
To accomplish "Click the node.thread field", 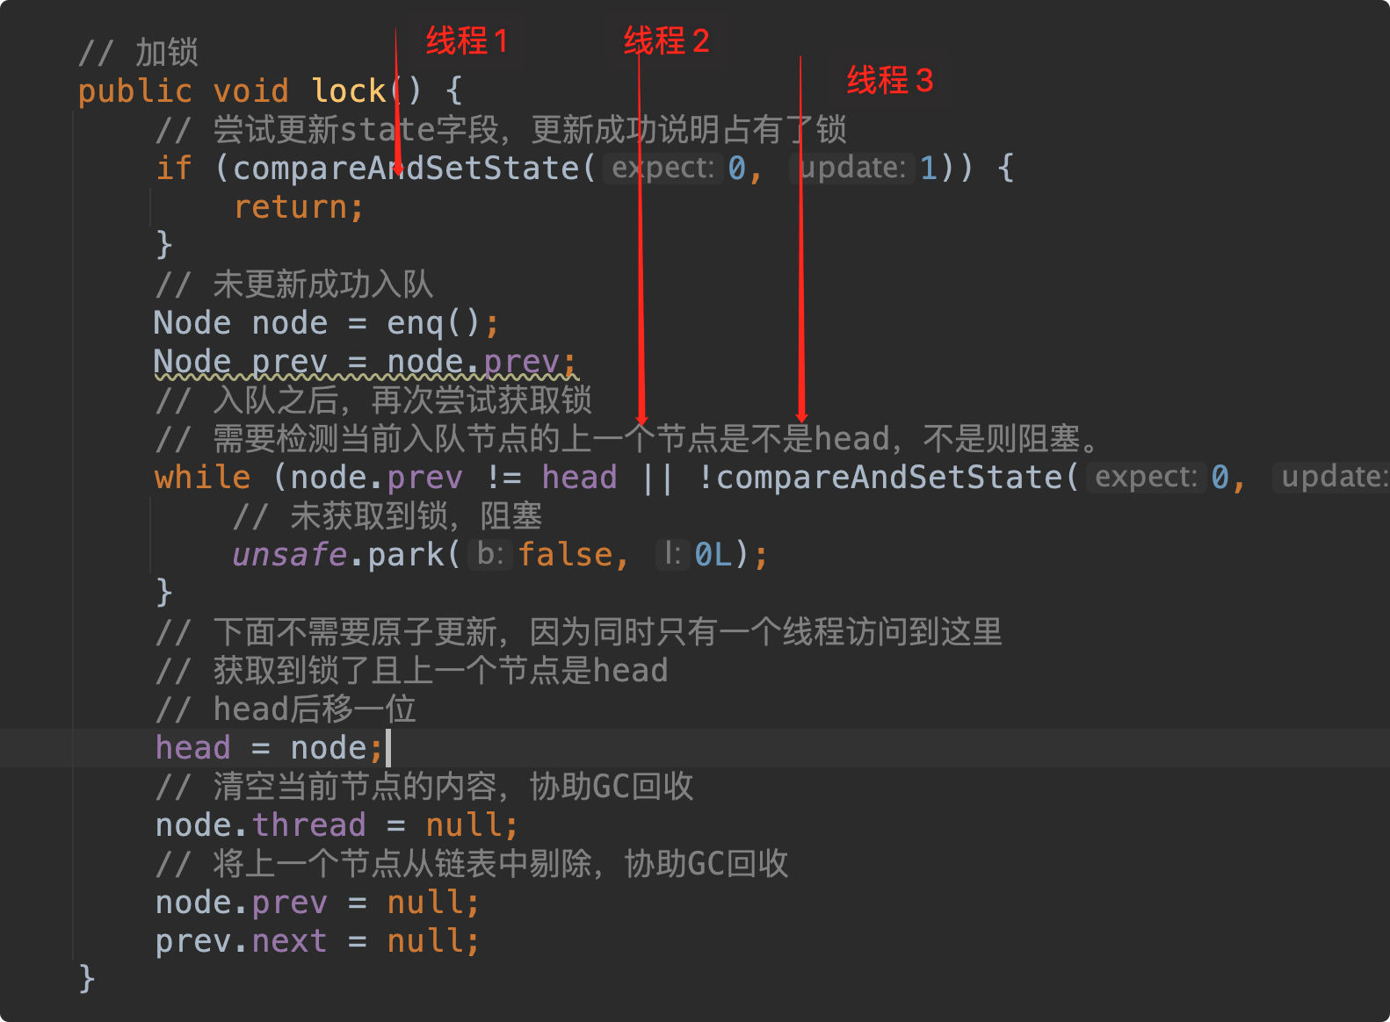I will (260, 825).
